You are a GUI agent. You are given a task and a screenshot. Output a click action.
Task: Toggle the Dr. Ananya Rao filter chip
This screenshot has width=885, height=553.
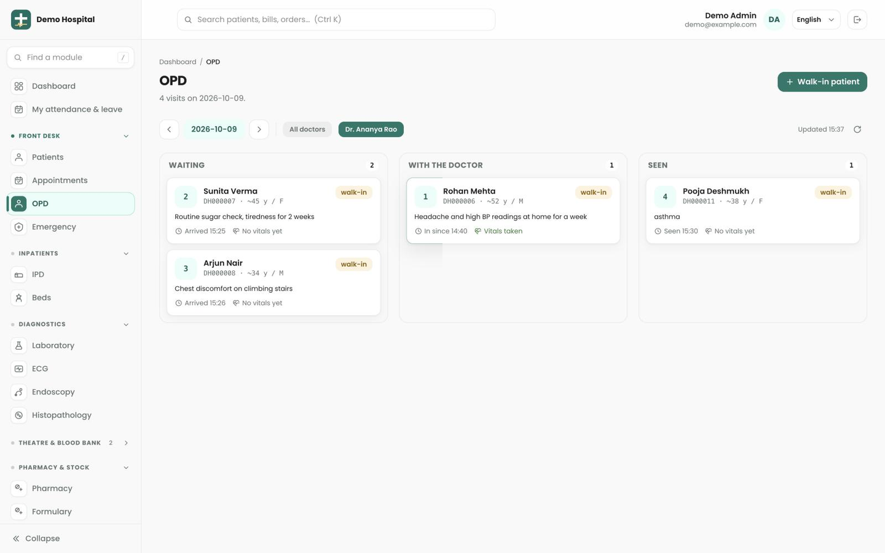coord(371,130)
